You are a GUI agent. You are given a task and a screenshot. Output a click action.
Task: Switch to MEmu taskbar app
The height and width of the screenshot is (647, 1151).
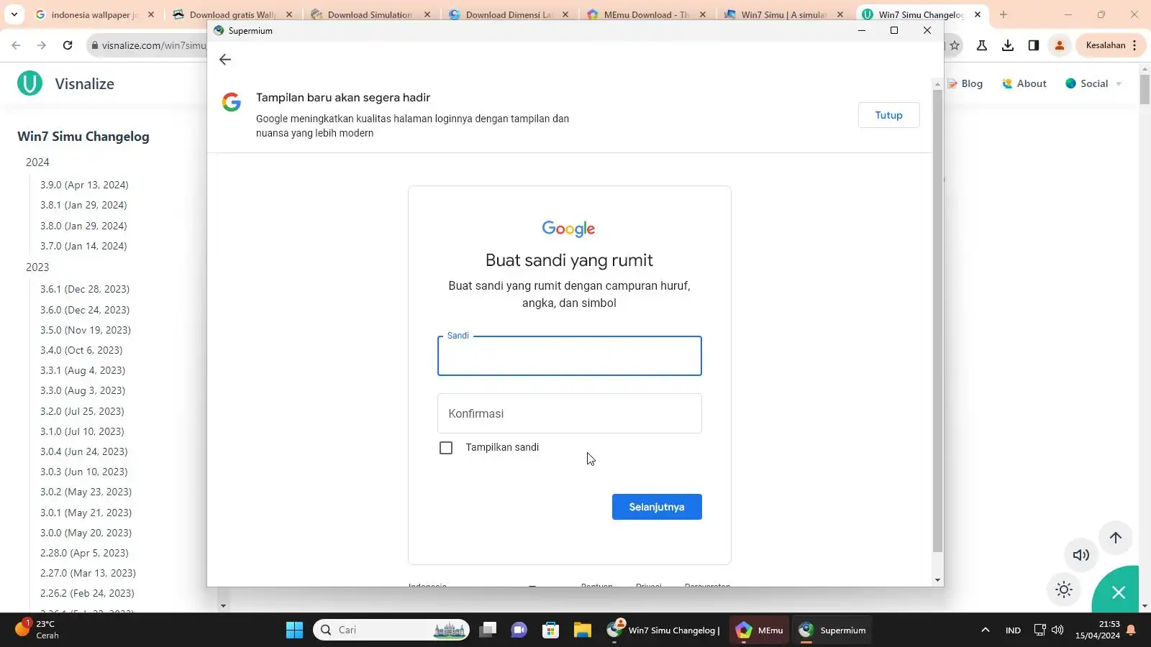[760, 630]
